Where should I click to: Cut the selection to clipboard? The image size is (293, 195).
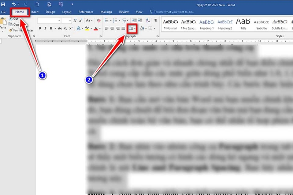(x=14, y=19)
